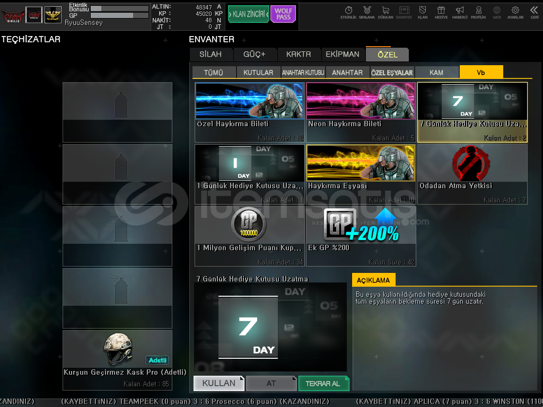Select the Özel Haykırma Bileti item
This screenshot has width=543, height=407.
point(250,112)
